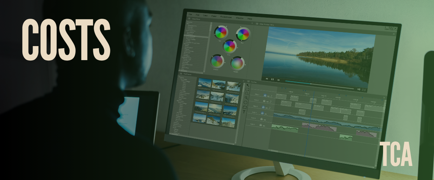This screenshot has height=180, width=434.
Task: Open the Timeline panel hamburger menu
Action: (248, 81)
